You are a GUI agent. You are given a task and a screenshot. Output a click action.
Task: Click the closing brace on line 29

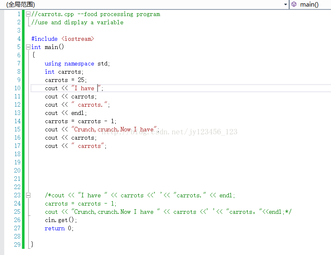point(32,244)
